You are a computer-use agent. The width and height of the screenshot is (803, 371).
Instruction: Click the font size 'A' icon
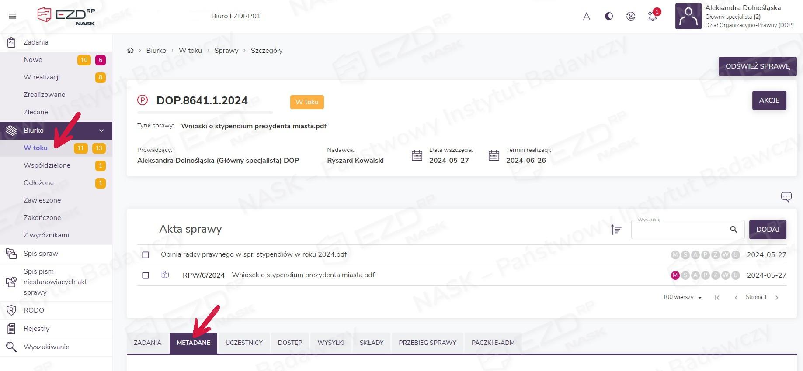coord(587,17)
